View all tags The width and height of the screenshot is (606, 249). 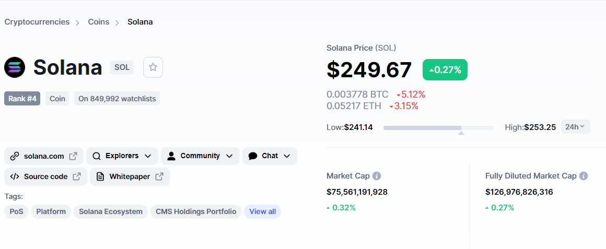(262, 211)
